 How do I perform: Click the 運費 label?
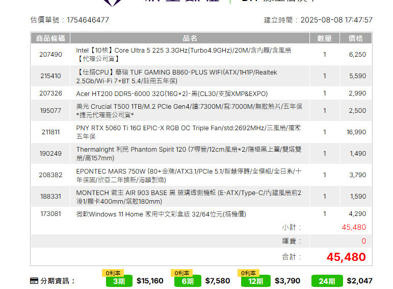coord(292,241)
